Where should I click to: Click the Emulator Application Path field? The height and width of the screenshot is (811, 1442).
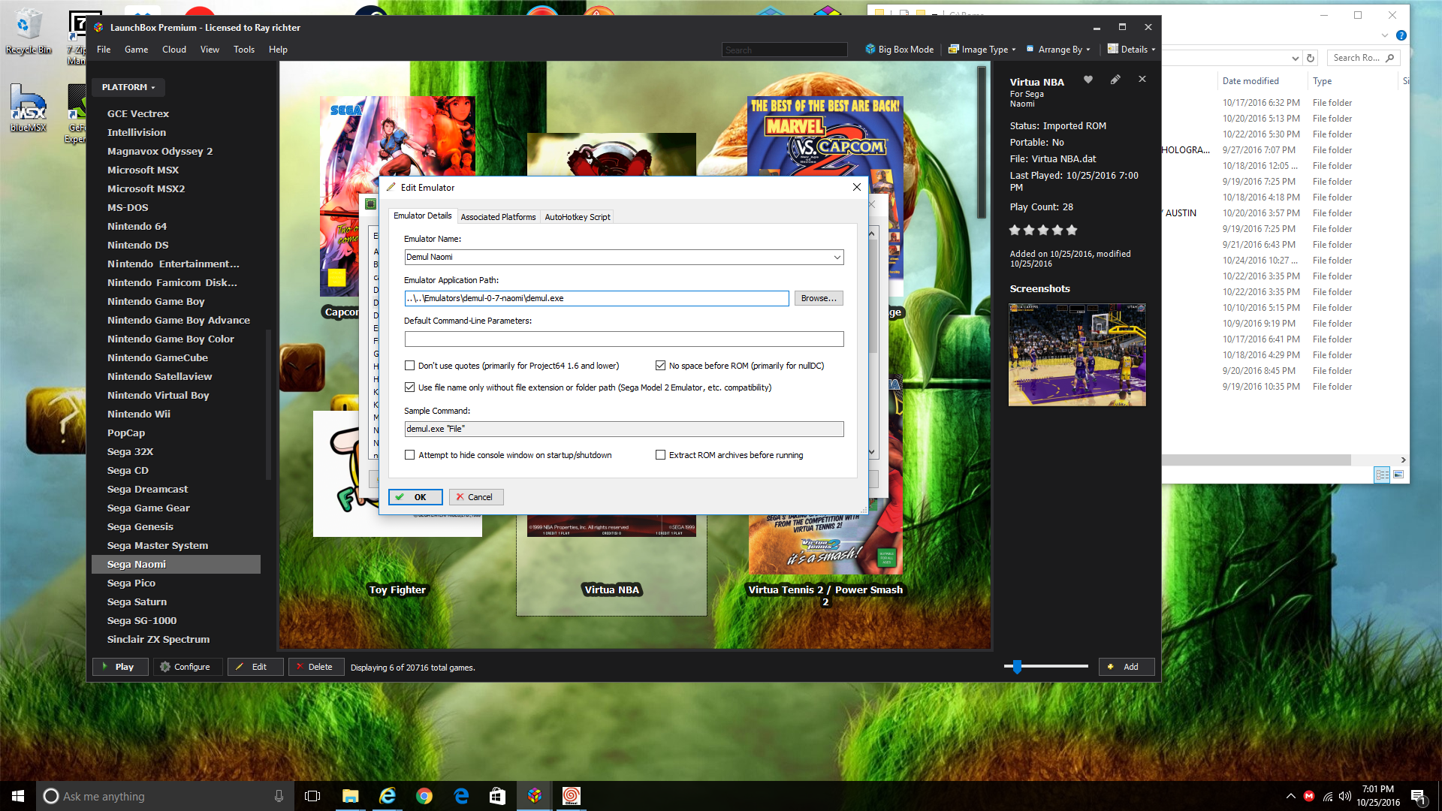point(596,298)
